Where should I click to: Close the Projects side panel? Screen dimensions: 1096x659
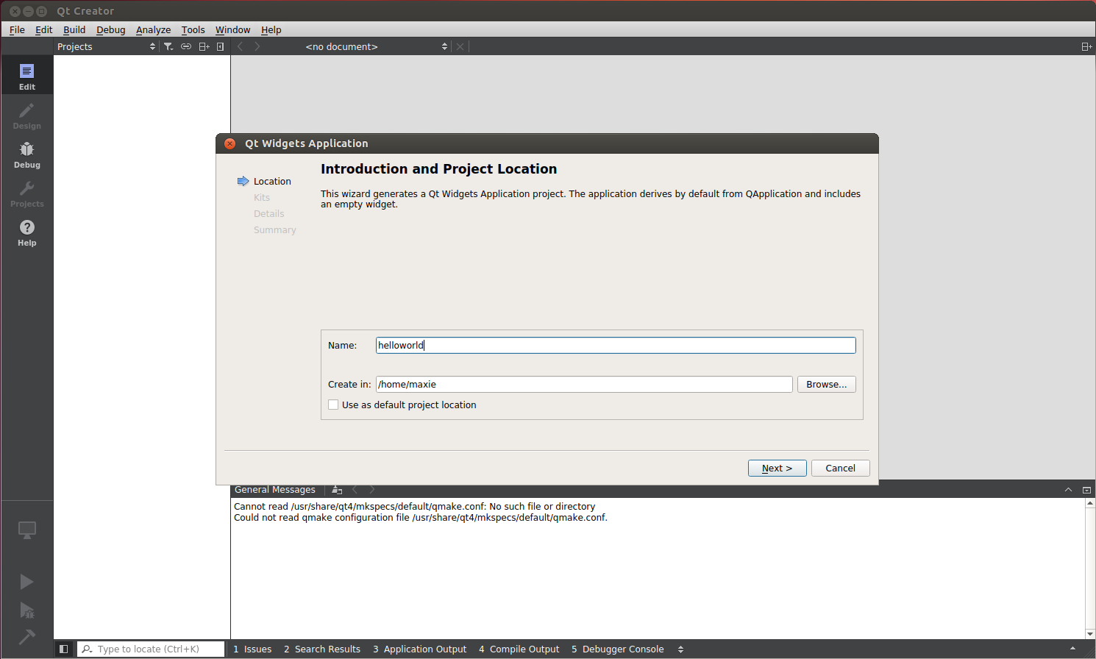pos(220,46)
